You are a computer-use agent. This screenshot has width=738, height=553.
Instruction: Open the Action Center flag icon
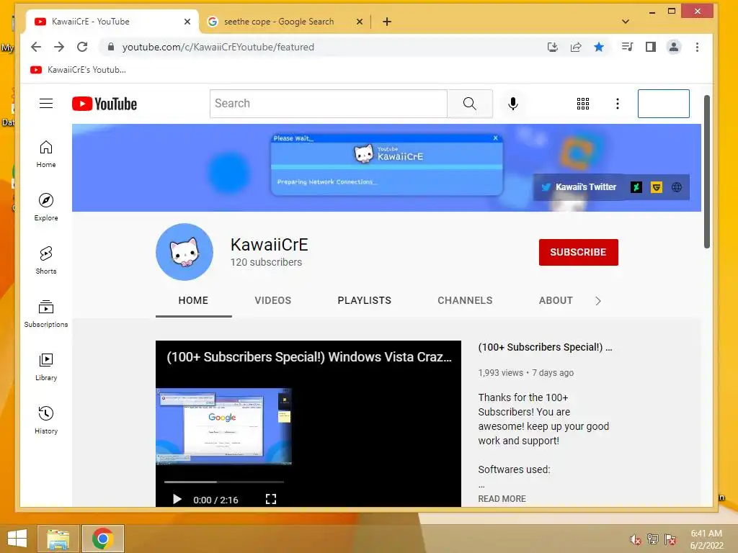670,539
